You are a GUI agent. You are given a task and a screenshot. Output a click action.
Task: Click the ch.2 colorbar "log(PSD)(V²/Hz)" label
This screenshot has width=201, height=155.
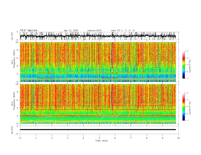[x=190, y=108]
